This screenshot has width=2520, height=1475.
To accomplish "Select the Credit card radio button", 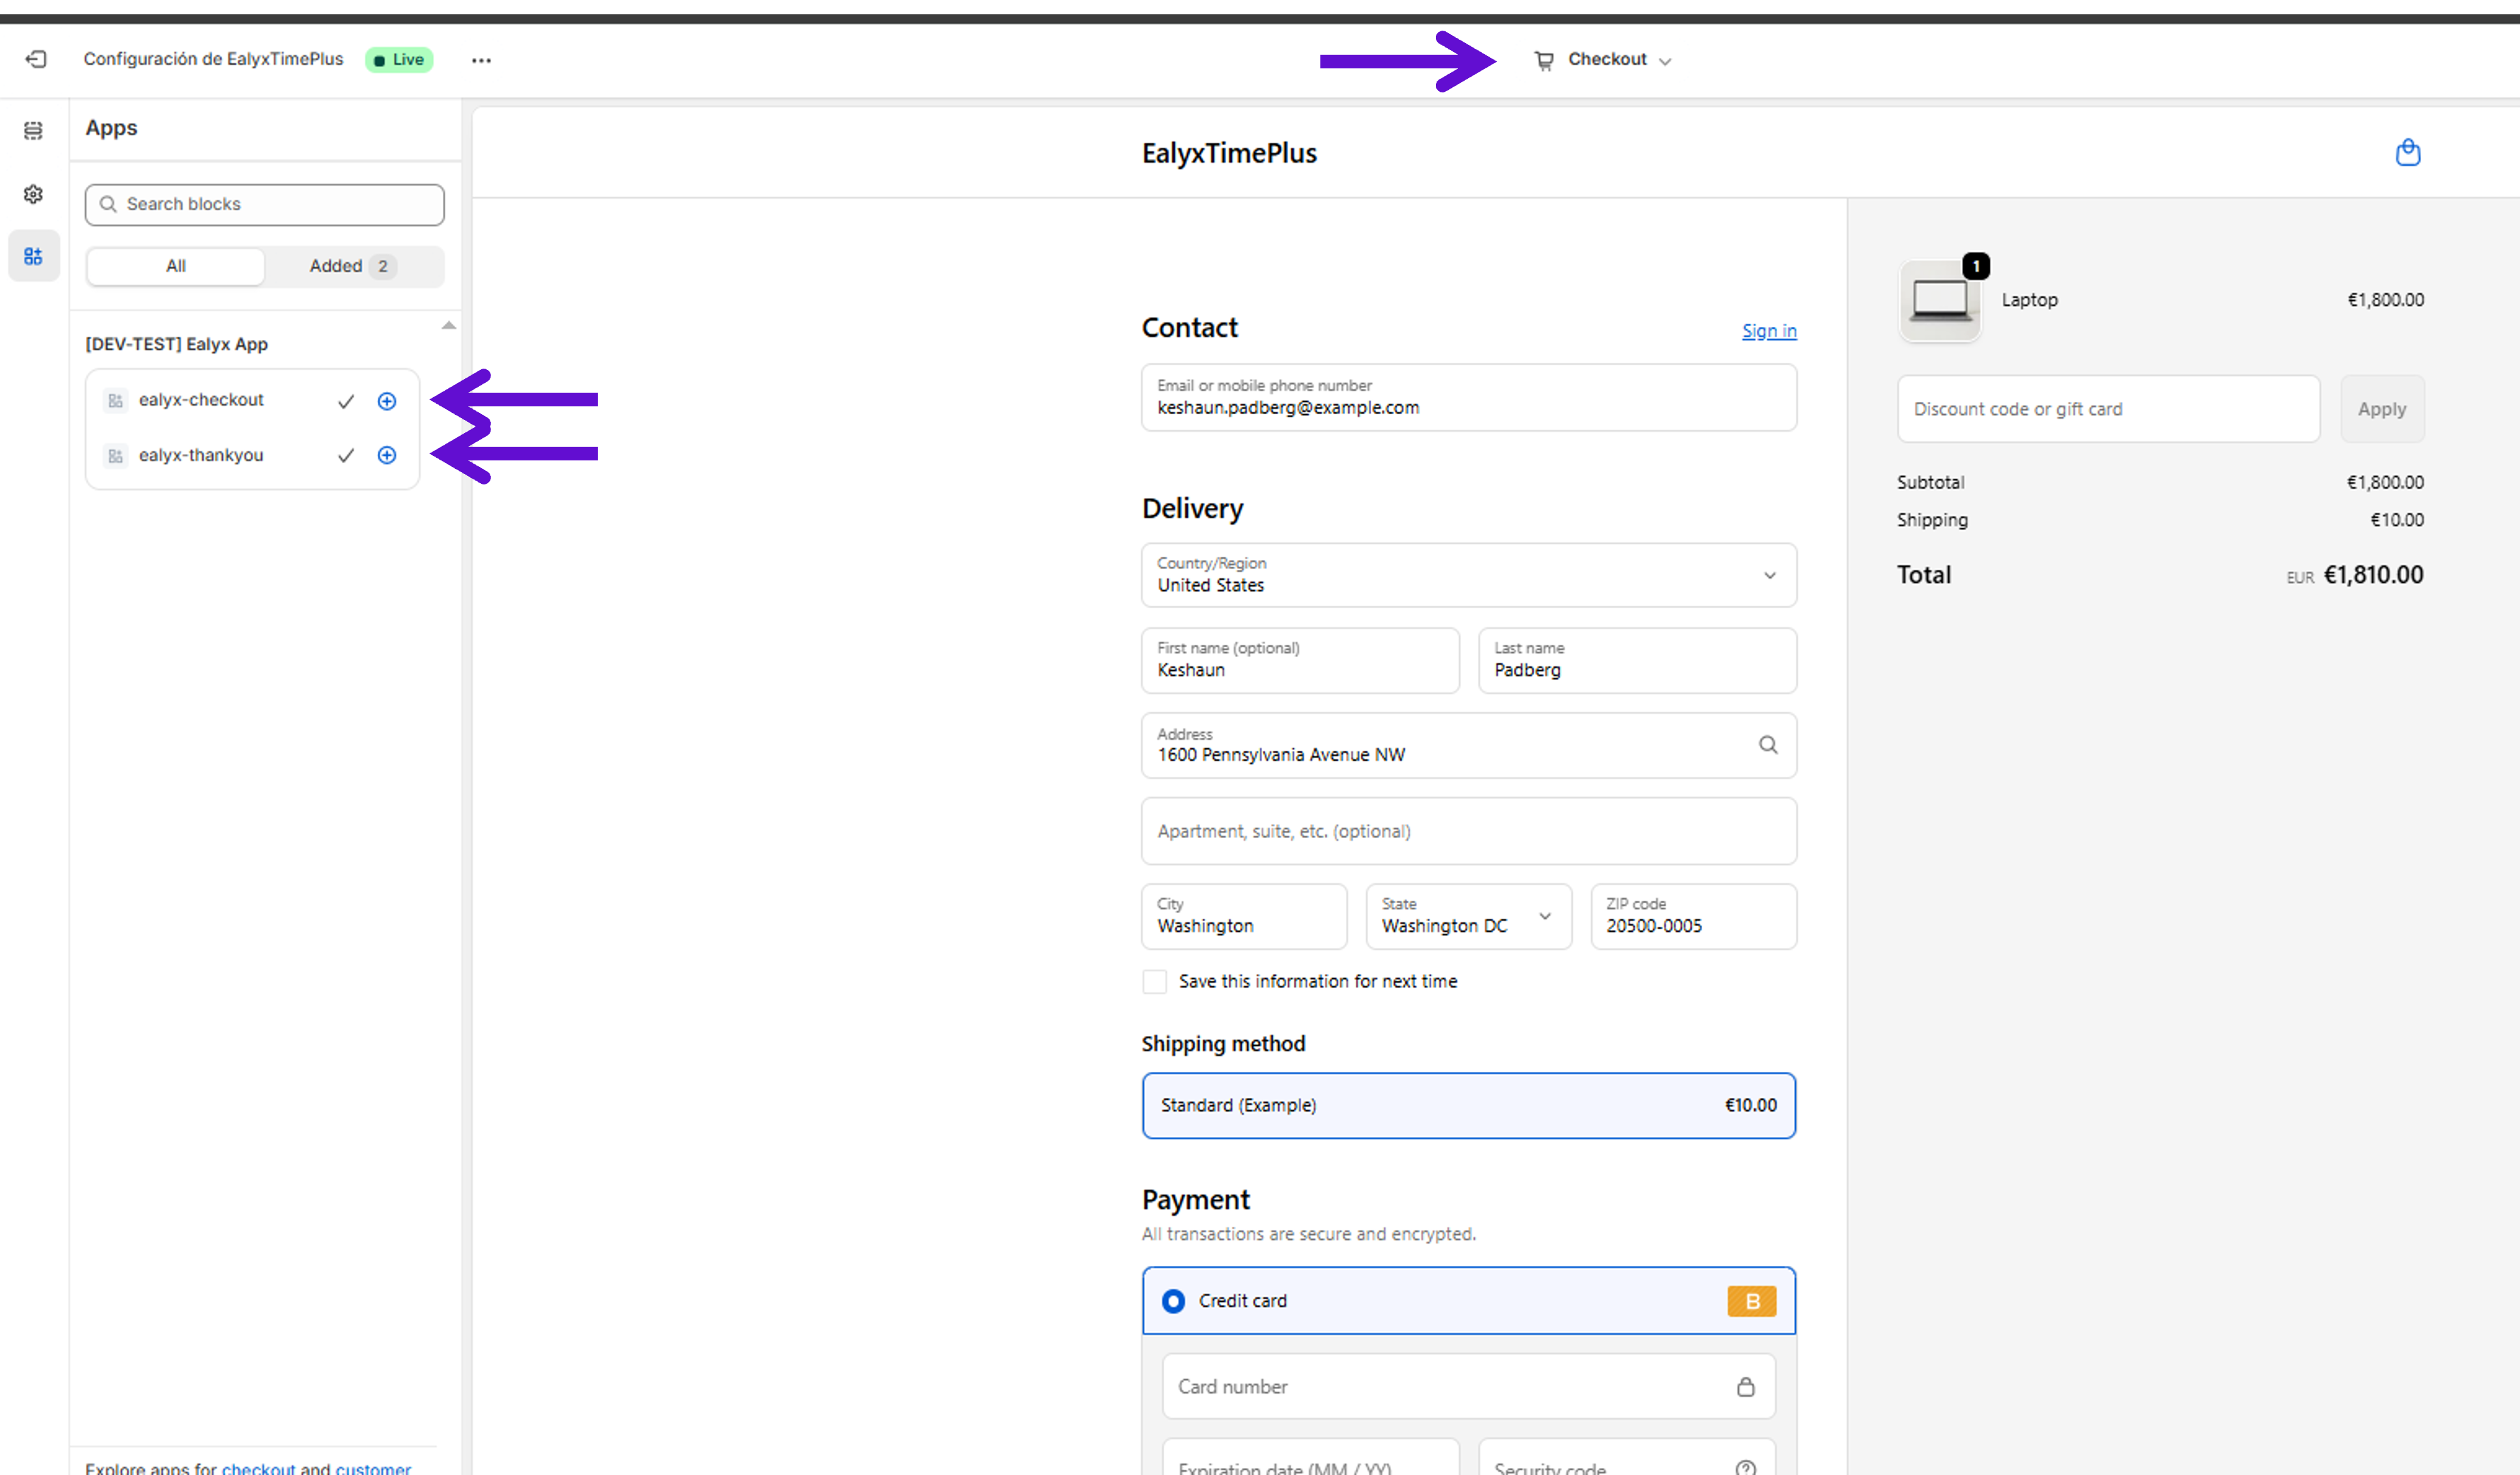I will click(1173, 1301).
